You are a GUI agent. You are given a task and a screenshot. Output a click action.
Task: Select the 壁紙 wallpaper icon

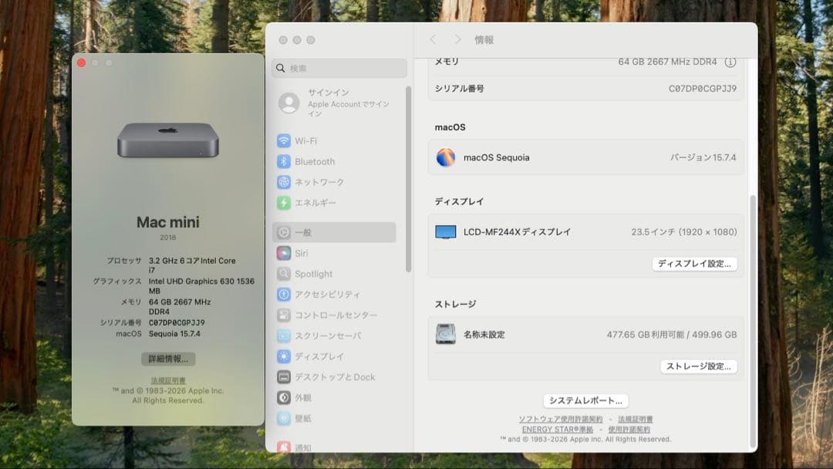coord(284,419)
